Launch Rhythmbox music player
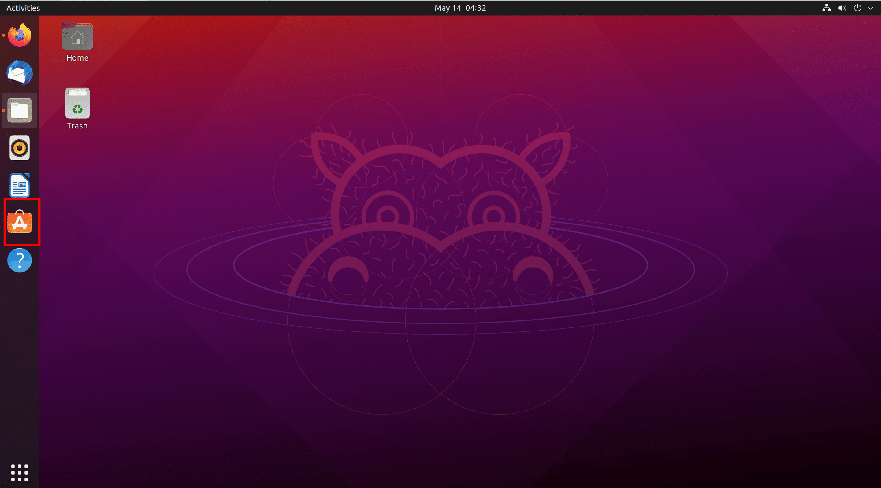881x488 pixels. 20,148
